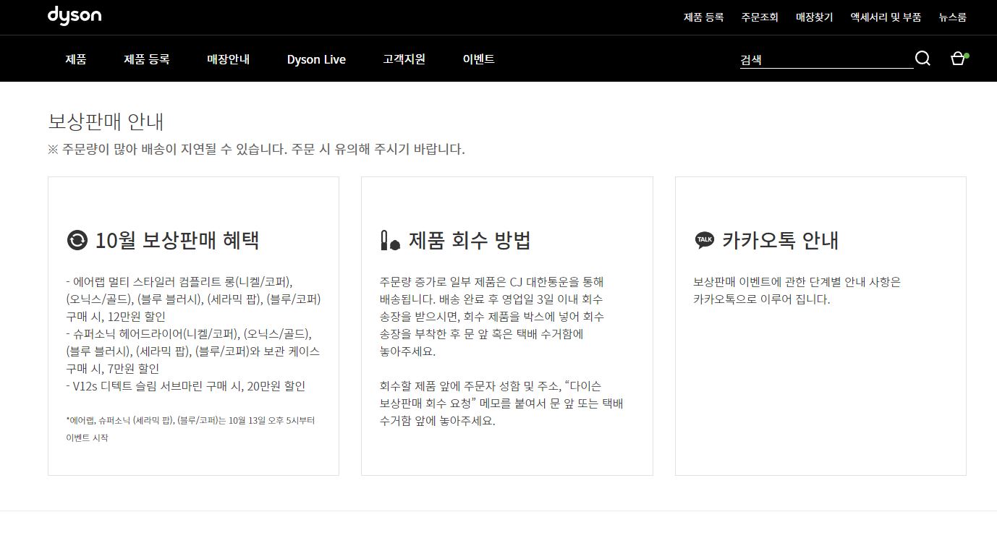The height and width of the screenshot is (538, 997).
Task: Click the delivery delay notice text
Action: point(256,150)
